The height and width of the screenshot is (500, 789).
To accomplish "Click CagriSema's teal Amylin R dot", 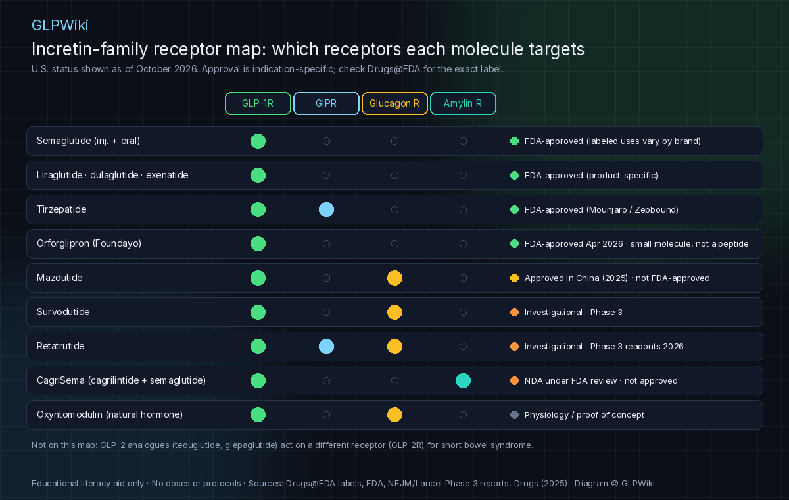I will tap(463, 380).
